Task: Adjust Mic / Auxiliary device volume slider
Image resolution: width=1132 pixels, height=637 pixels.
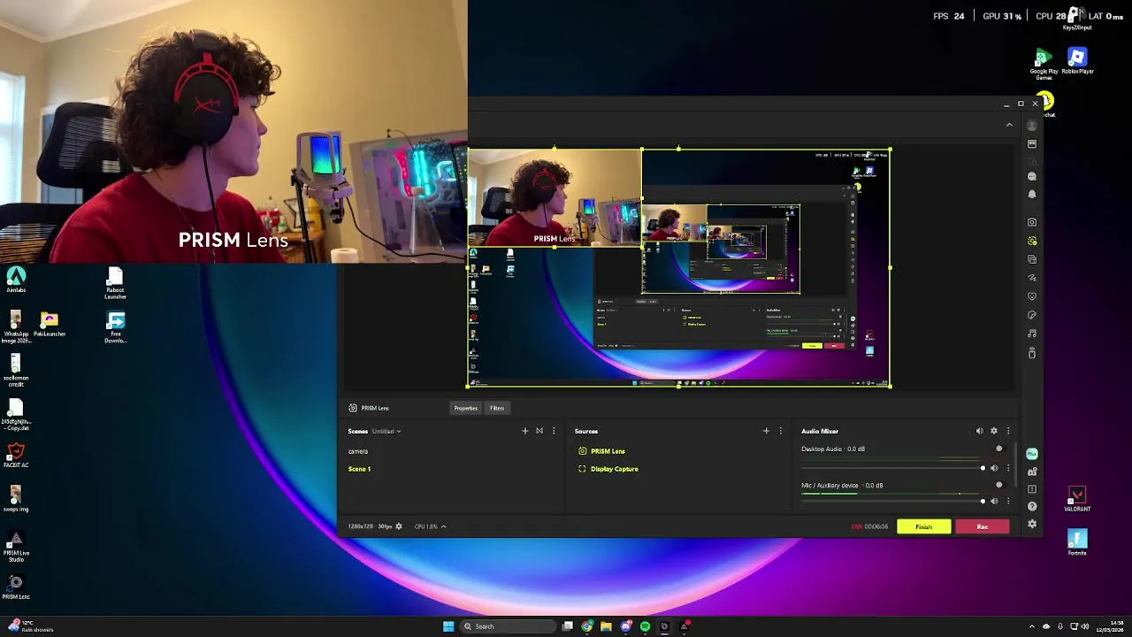Action: point(893,502)
